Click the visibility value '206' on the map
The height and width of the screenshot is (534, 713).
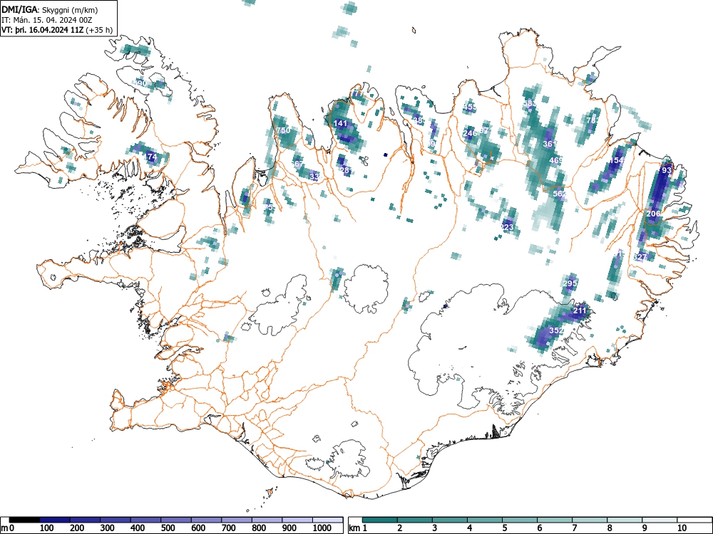click(x=653, y=214)
